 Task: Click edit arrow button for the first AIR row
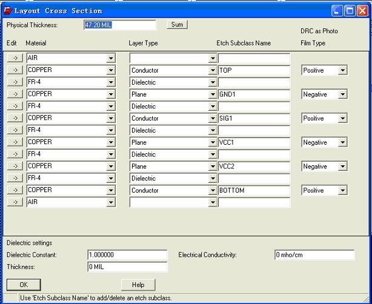(15, 58)
